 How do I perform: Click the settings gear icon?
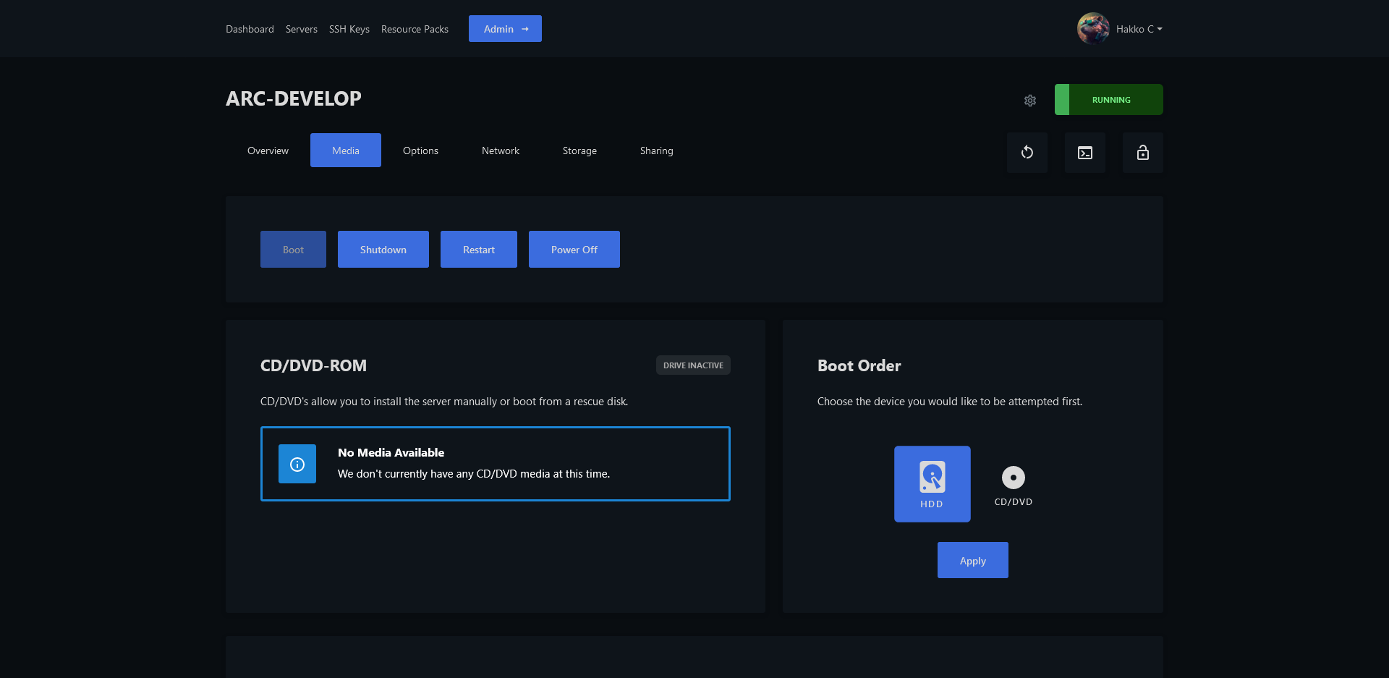pos(1030,101)
